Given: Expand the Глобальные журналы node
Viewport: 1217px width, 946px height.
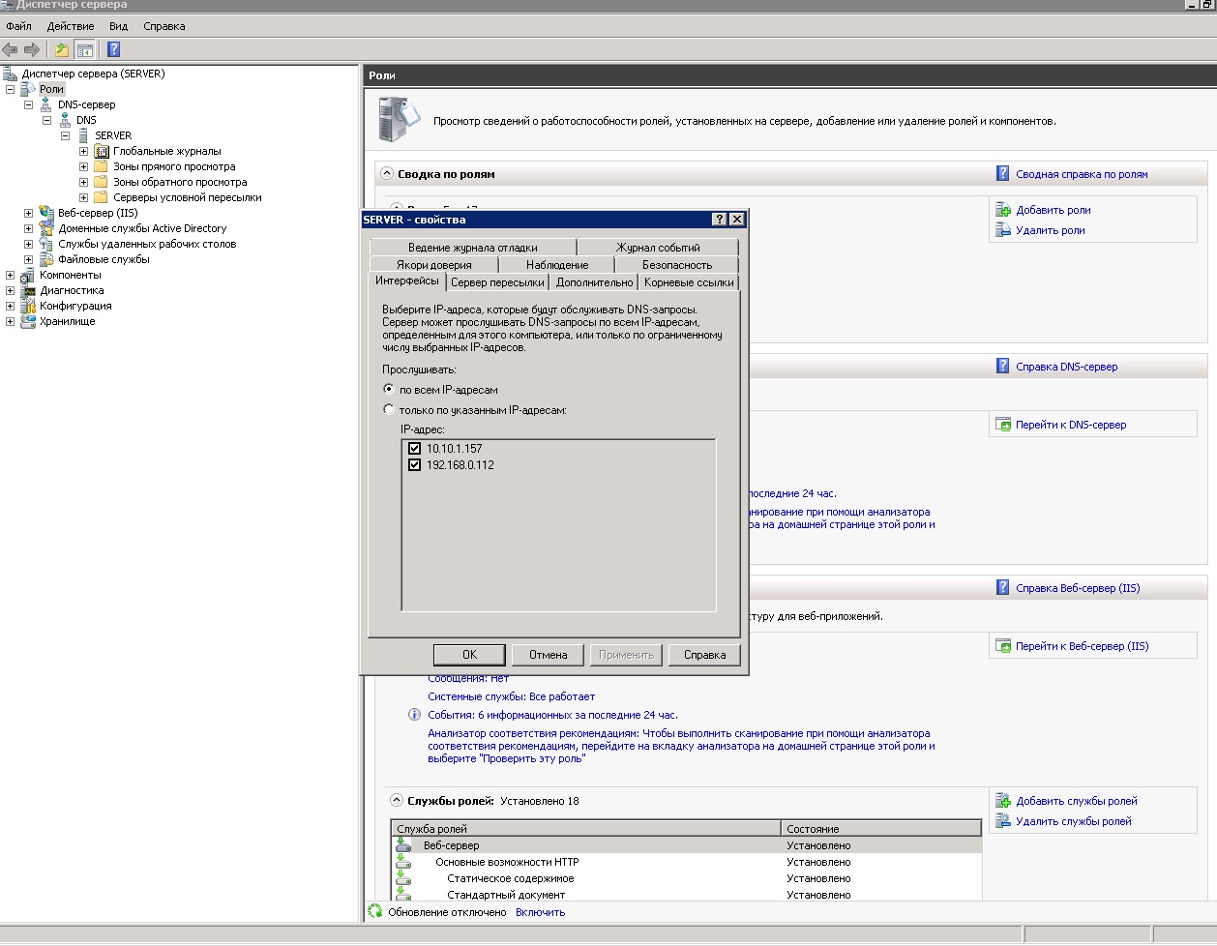Looking at the screenshot, I should pos(84,151).
